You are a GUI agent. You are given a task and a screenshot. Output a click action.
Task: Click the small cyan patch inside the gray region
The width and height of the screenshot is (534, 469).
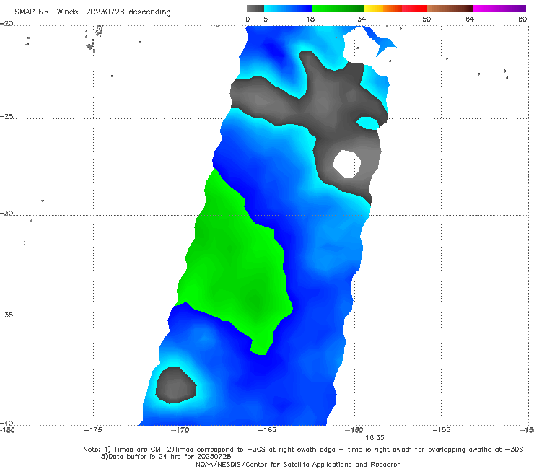368,123
